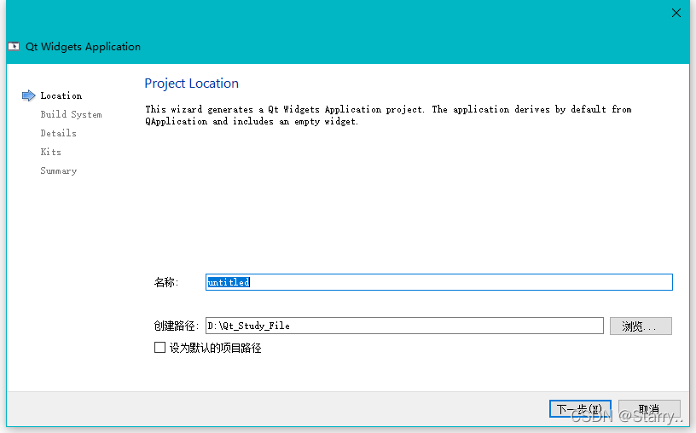Click the wizard description starting 'This wizard generates'
696x433 pixels.
pos(388,115)
